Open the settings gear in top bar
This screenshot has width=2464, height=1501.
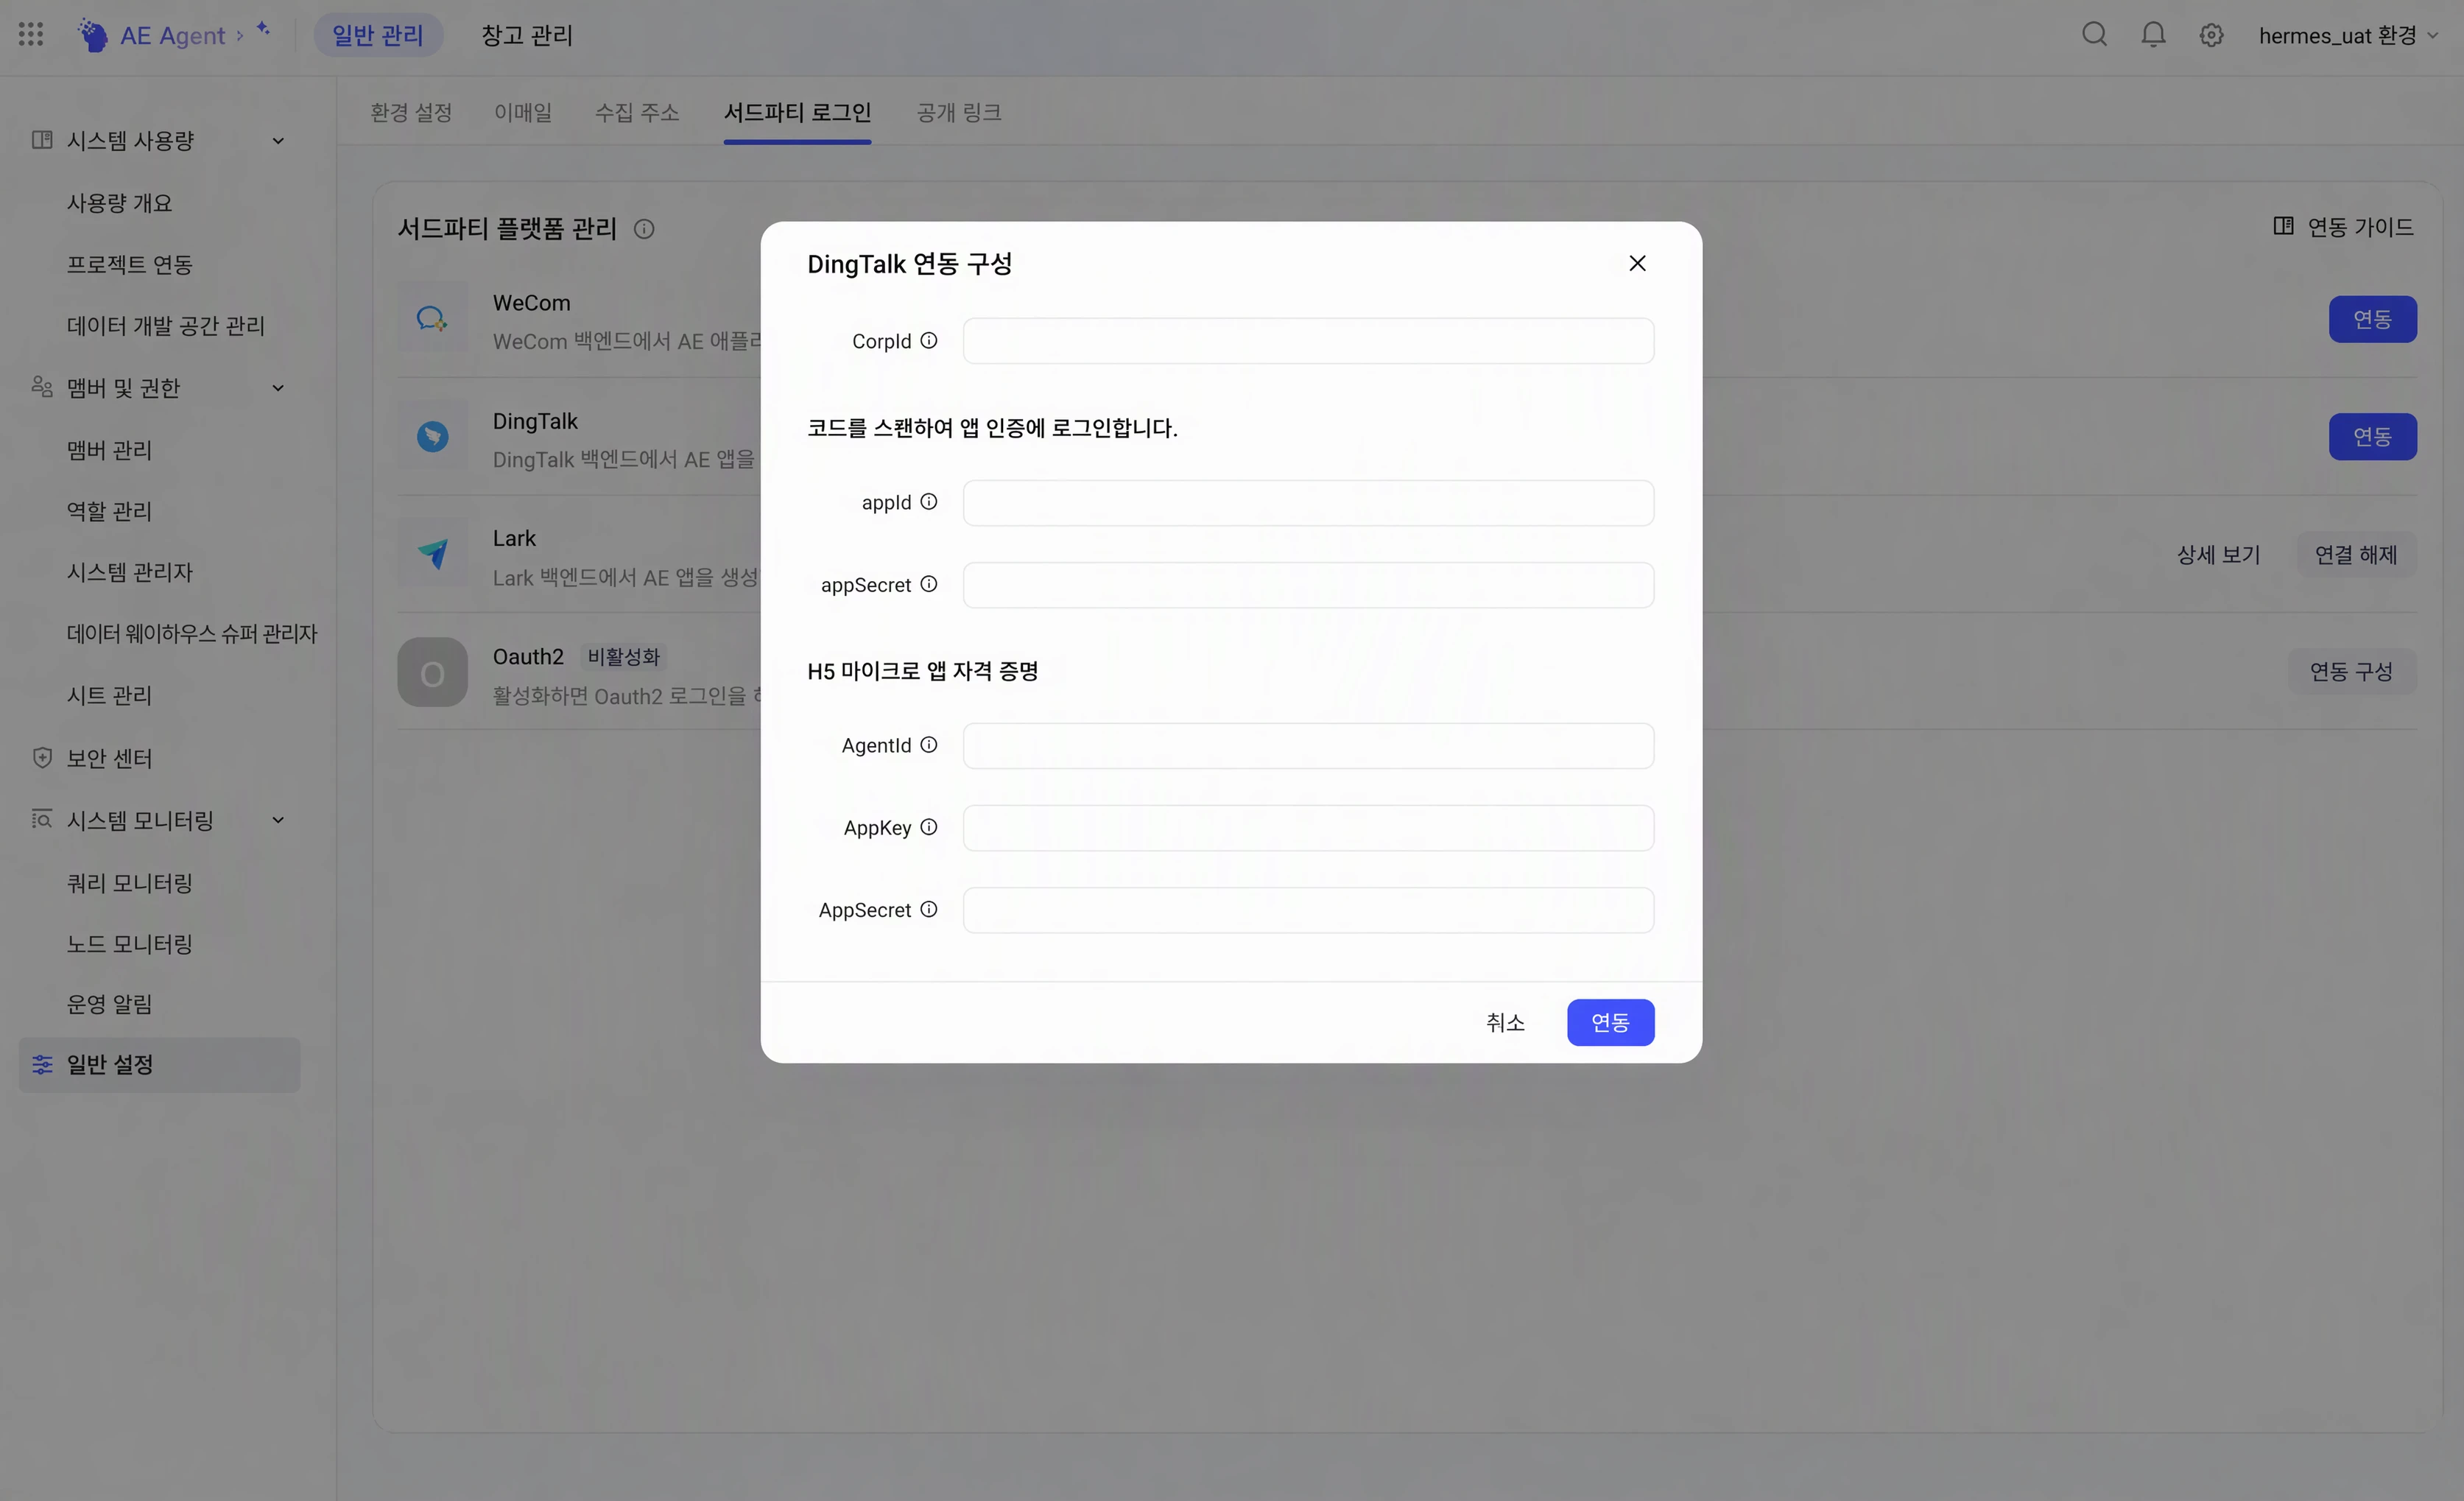coord(2211,35)
